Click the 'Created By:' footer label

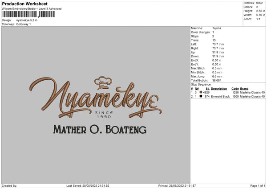point(9,186)
